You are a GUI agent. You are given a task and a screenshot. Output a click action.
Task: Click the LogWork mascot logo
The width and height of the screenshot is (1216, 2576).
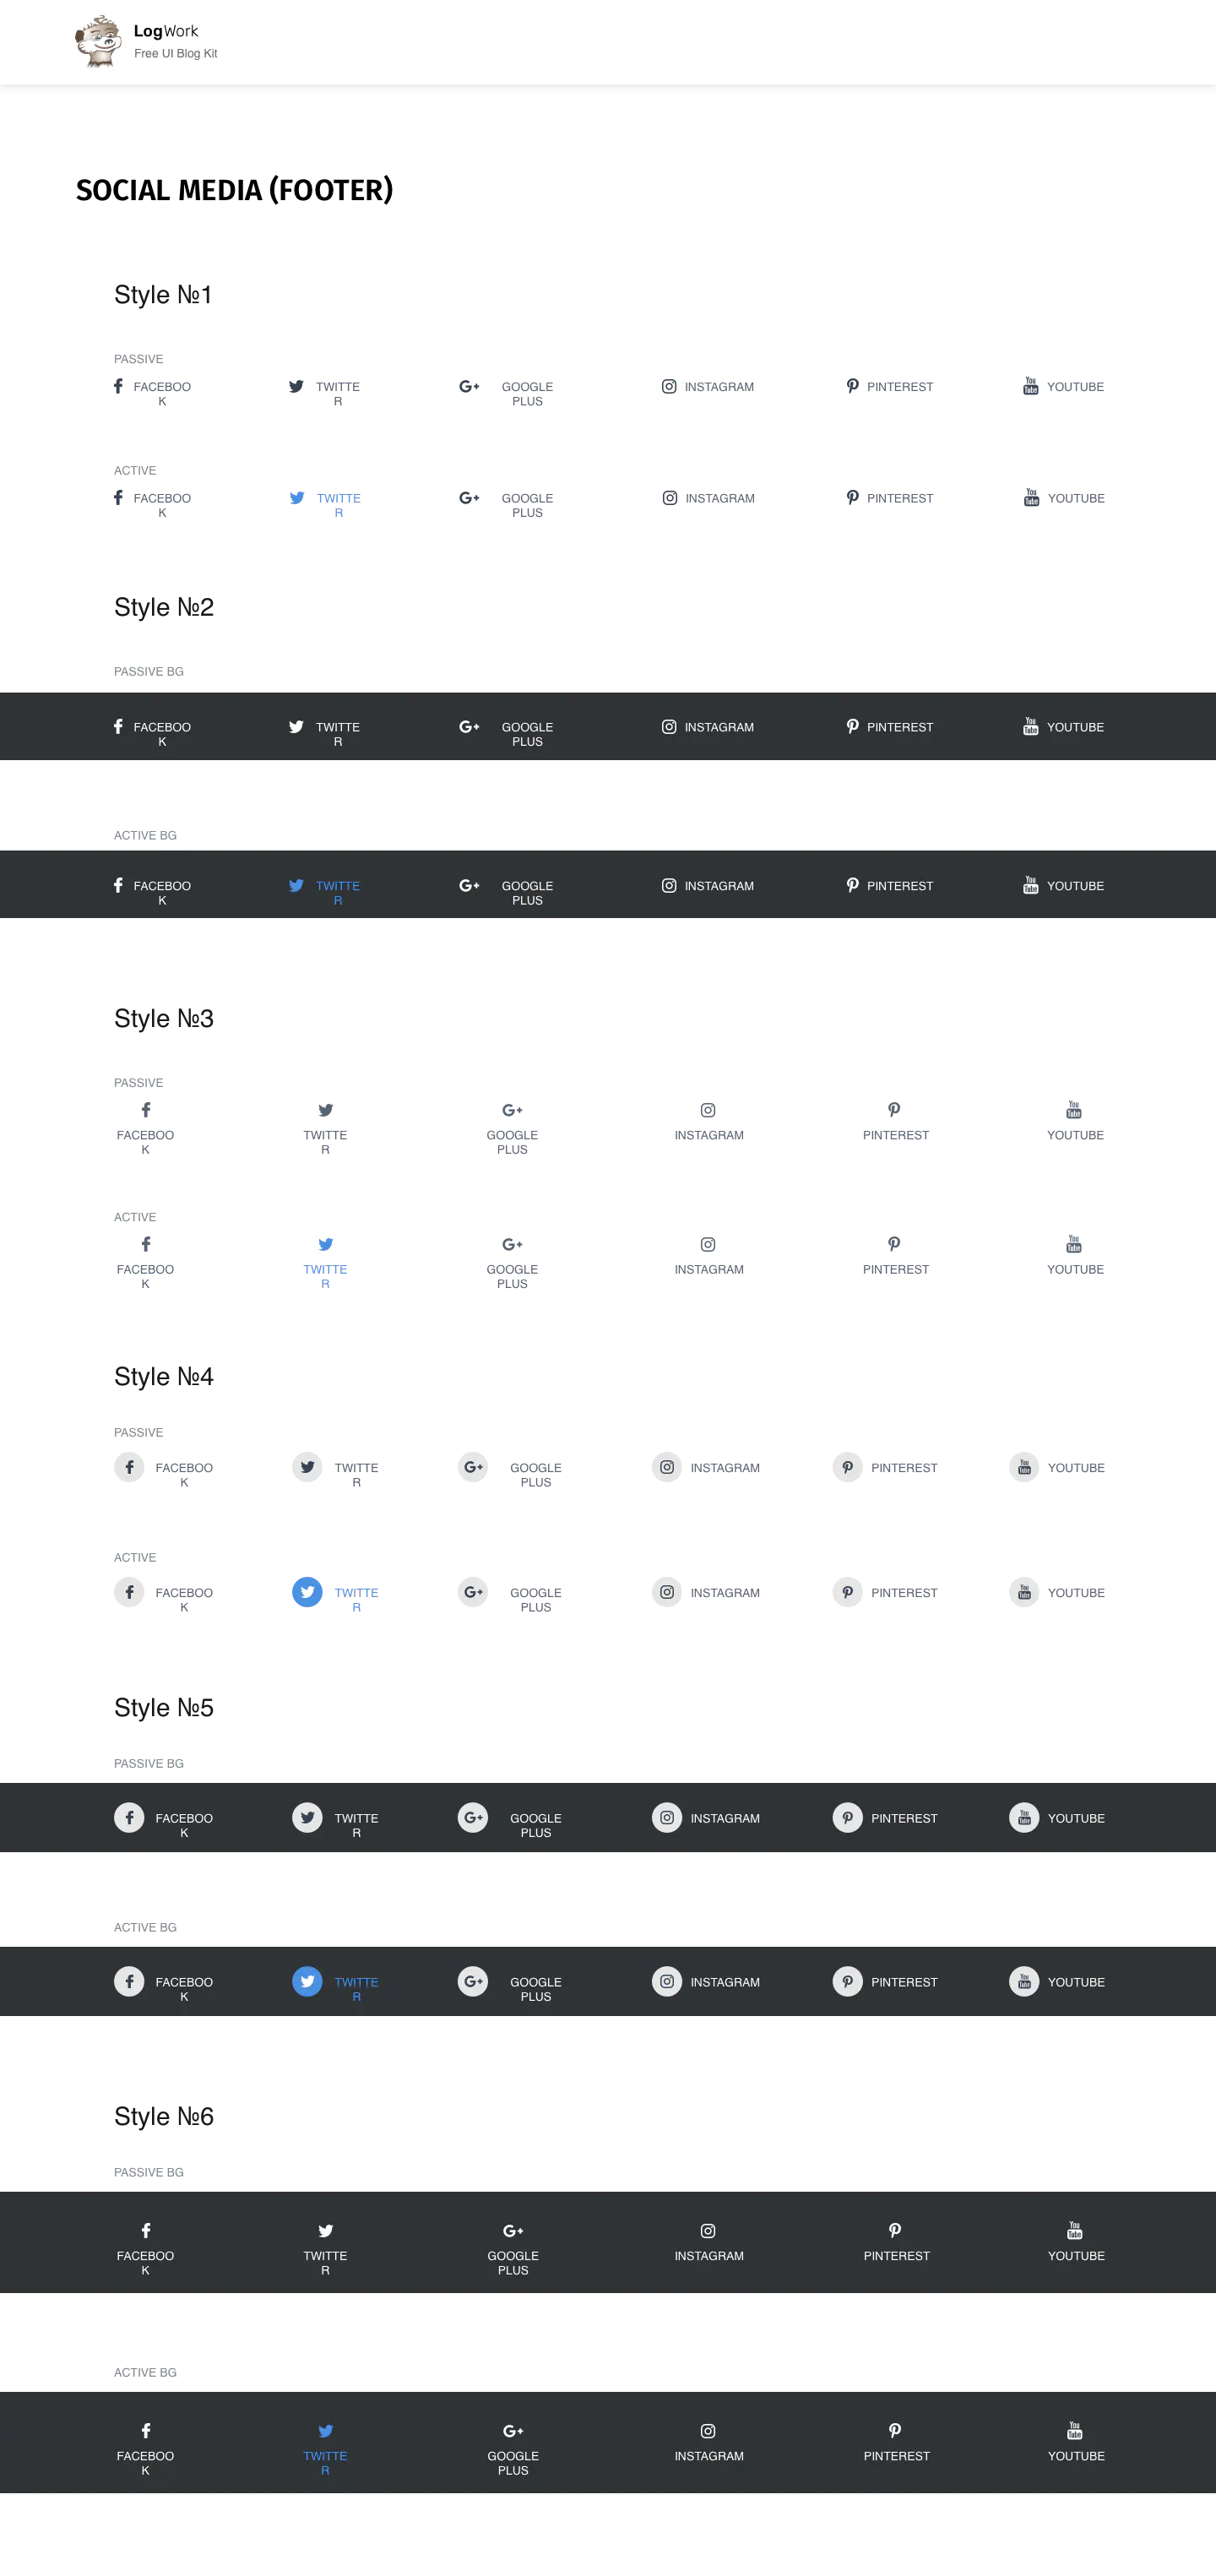tap(98, 41)
